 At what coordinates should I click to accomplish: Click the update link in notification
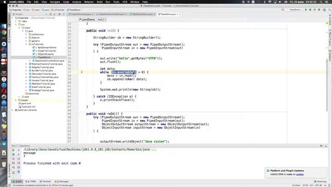click(x=300, y=175)
